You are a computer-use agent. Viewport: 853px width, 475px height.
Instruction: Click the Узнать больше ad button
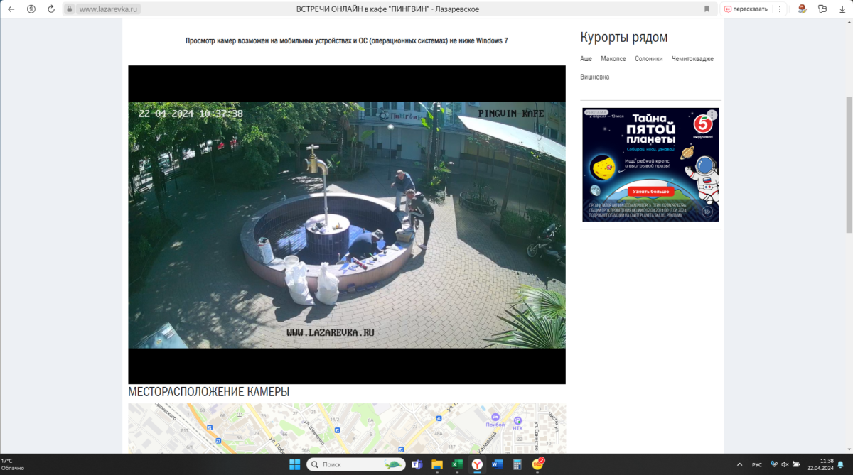pyautogui.click(x=650, y=192)
